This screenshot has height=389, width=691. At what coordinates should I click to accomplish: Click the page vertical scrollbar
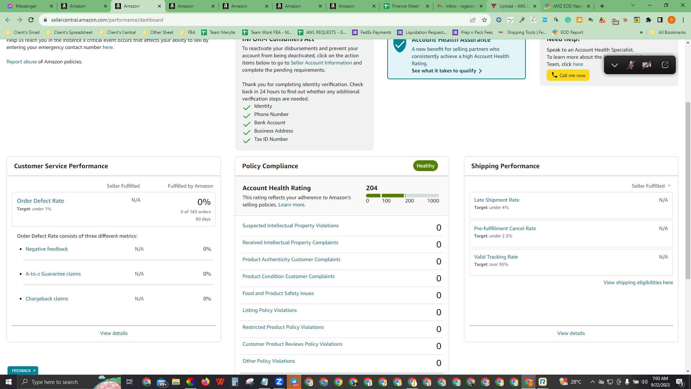688,191
